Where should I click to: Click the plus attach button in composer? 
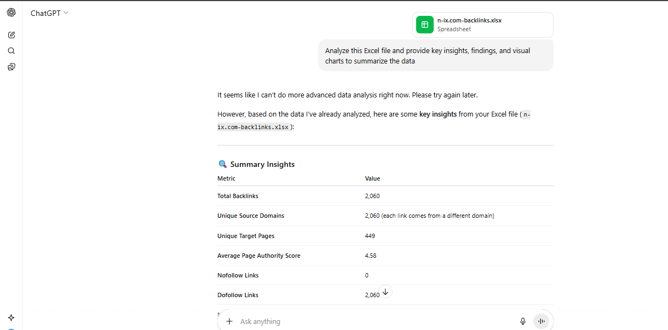point(229,321)
